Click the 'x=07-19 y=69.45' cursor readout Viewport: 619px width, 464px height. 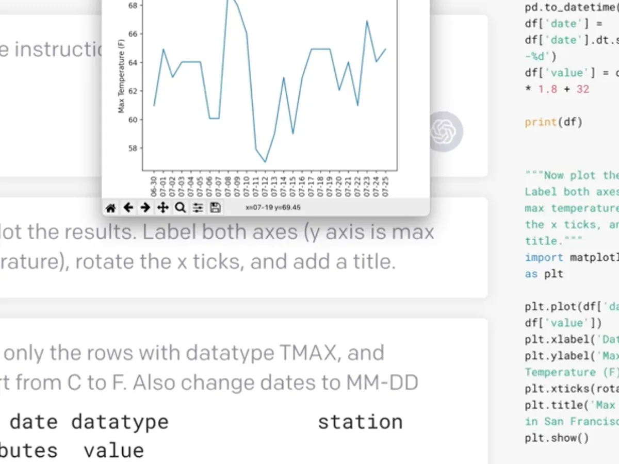273,208
